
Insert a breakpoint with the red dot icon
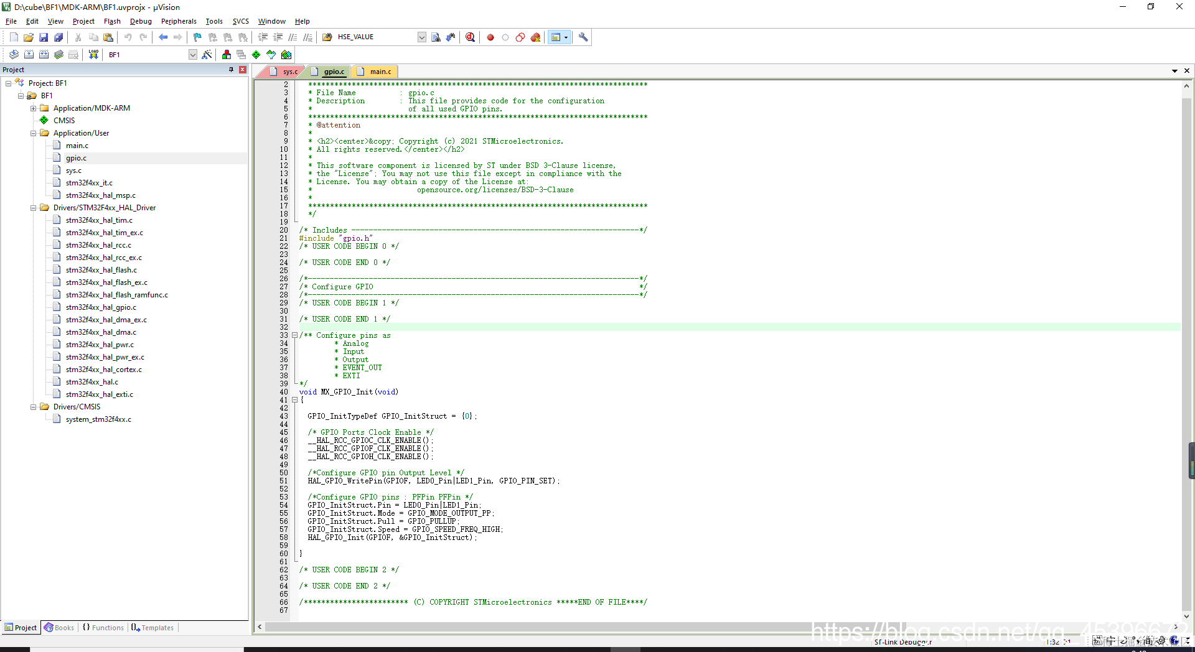[490, 37]
